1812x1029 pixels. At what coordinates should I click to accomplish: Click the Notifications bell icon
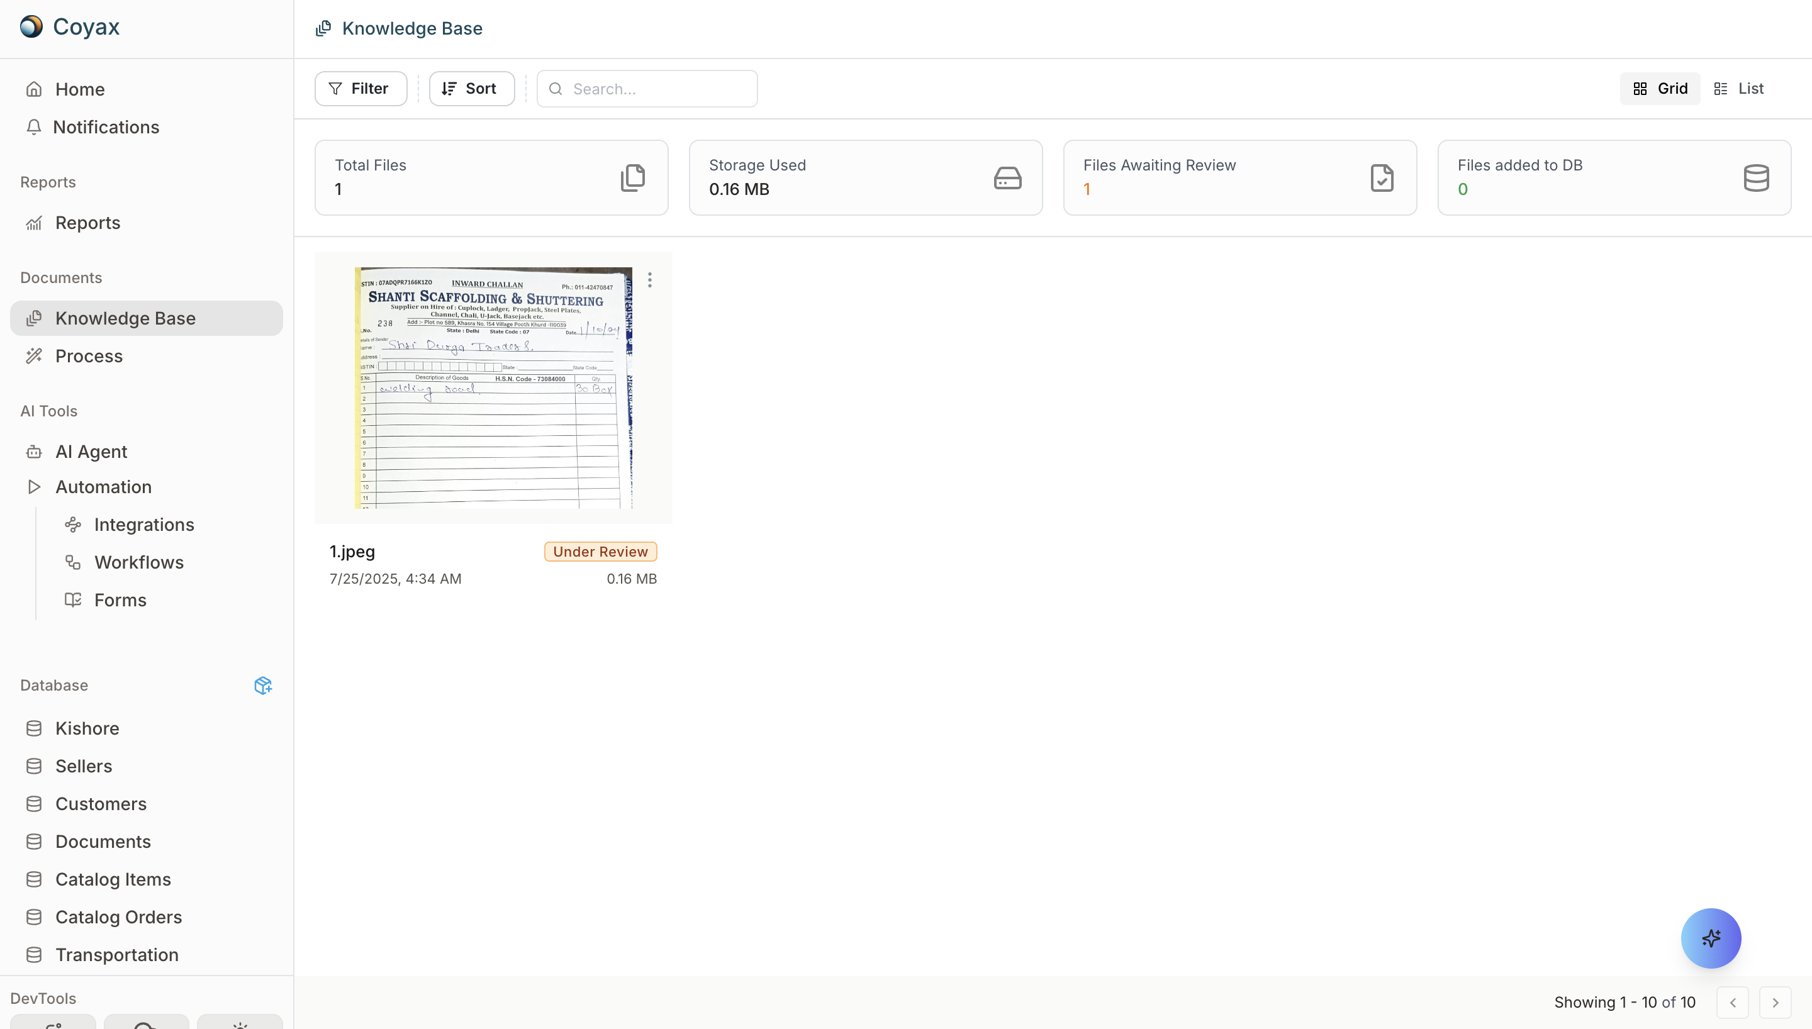click(x=33, y=127)
